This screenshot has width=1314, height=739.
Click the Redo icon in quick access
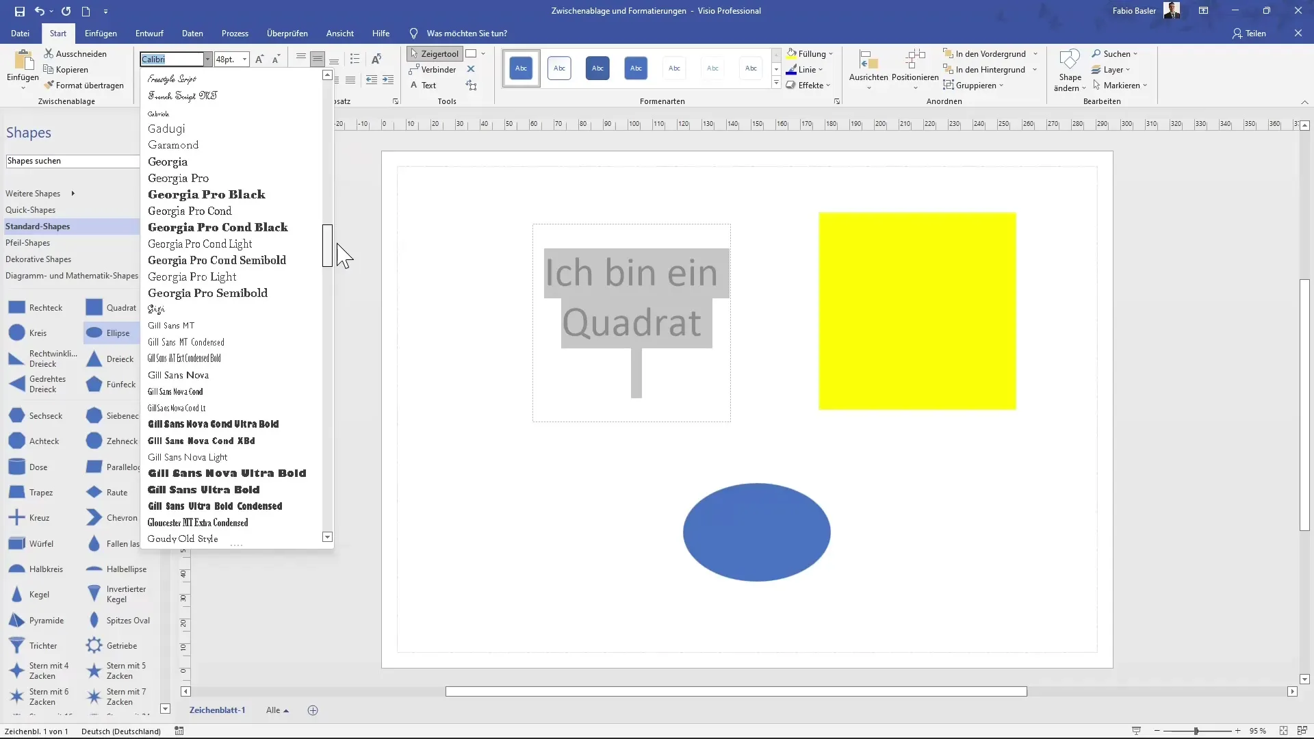(x=66, y=11)
